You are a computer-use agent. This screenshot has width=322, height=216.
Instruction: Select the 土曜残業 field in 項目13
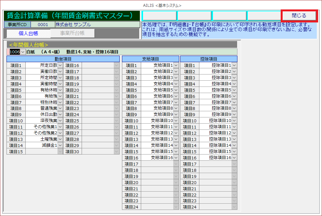[x=42, y=139]
